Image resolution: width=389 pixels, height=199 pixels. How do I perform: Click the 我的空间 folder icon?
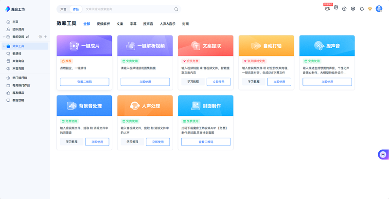tap(8, 36)
